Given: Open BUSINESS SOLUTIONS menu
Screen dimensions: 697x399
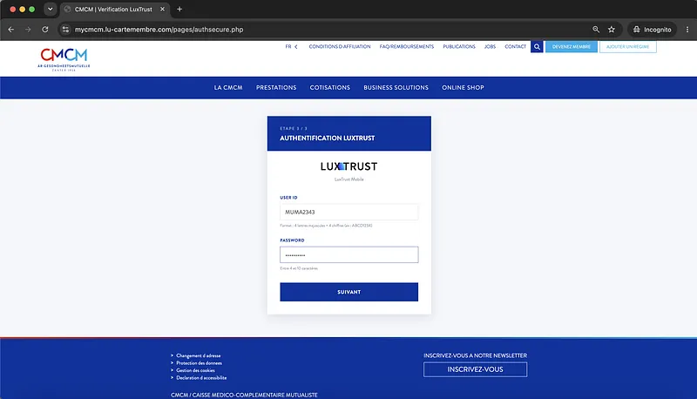Looking at the screenshot, I should pyautogui.click(x=396, y=87).
